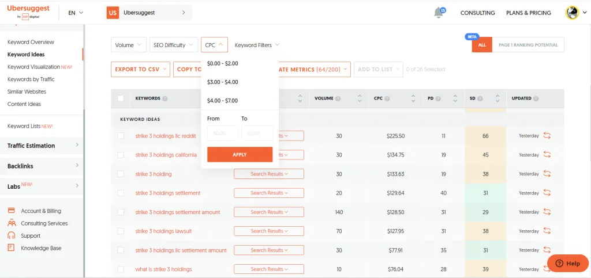Expand the Labs section
Viewport: 591px width, 278px height.
click(43, 186)
